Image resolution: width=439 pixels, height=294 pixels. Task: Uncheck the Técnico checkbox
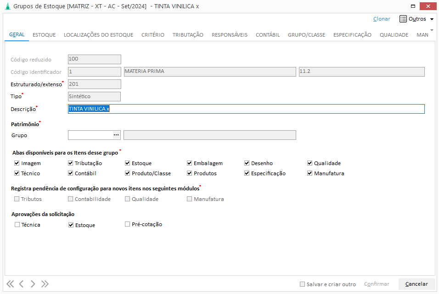[17, 173]
